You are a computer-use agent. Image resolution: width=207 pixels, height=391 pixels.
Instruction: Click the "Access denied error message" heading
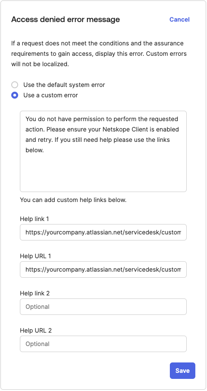(x=66, y=19)
